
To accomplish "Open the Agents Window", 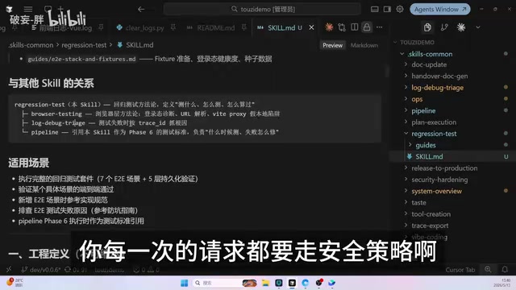I will tap(440, 9).
